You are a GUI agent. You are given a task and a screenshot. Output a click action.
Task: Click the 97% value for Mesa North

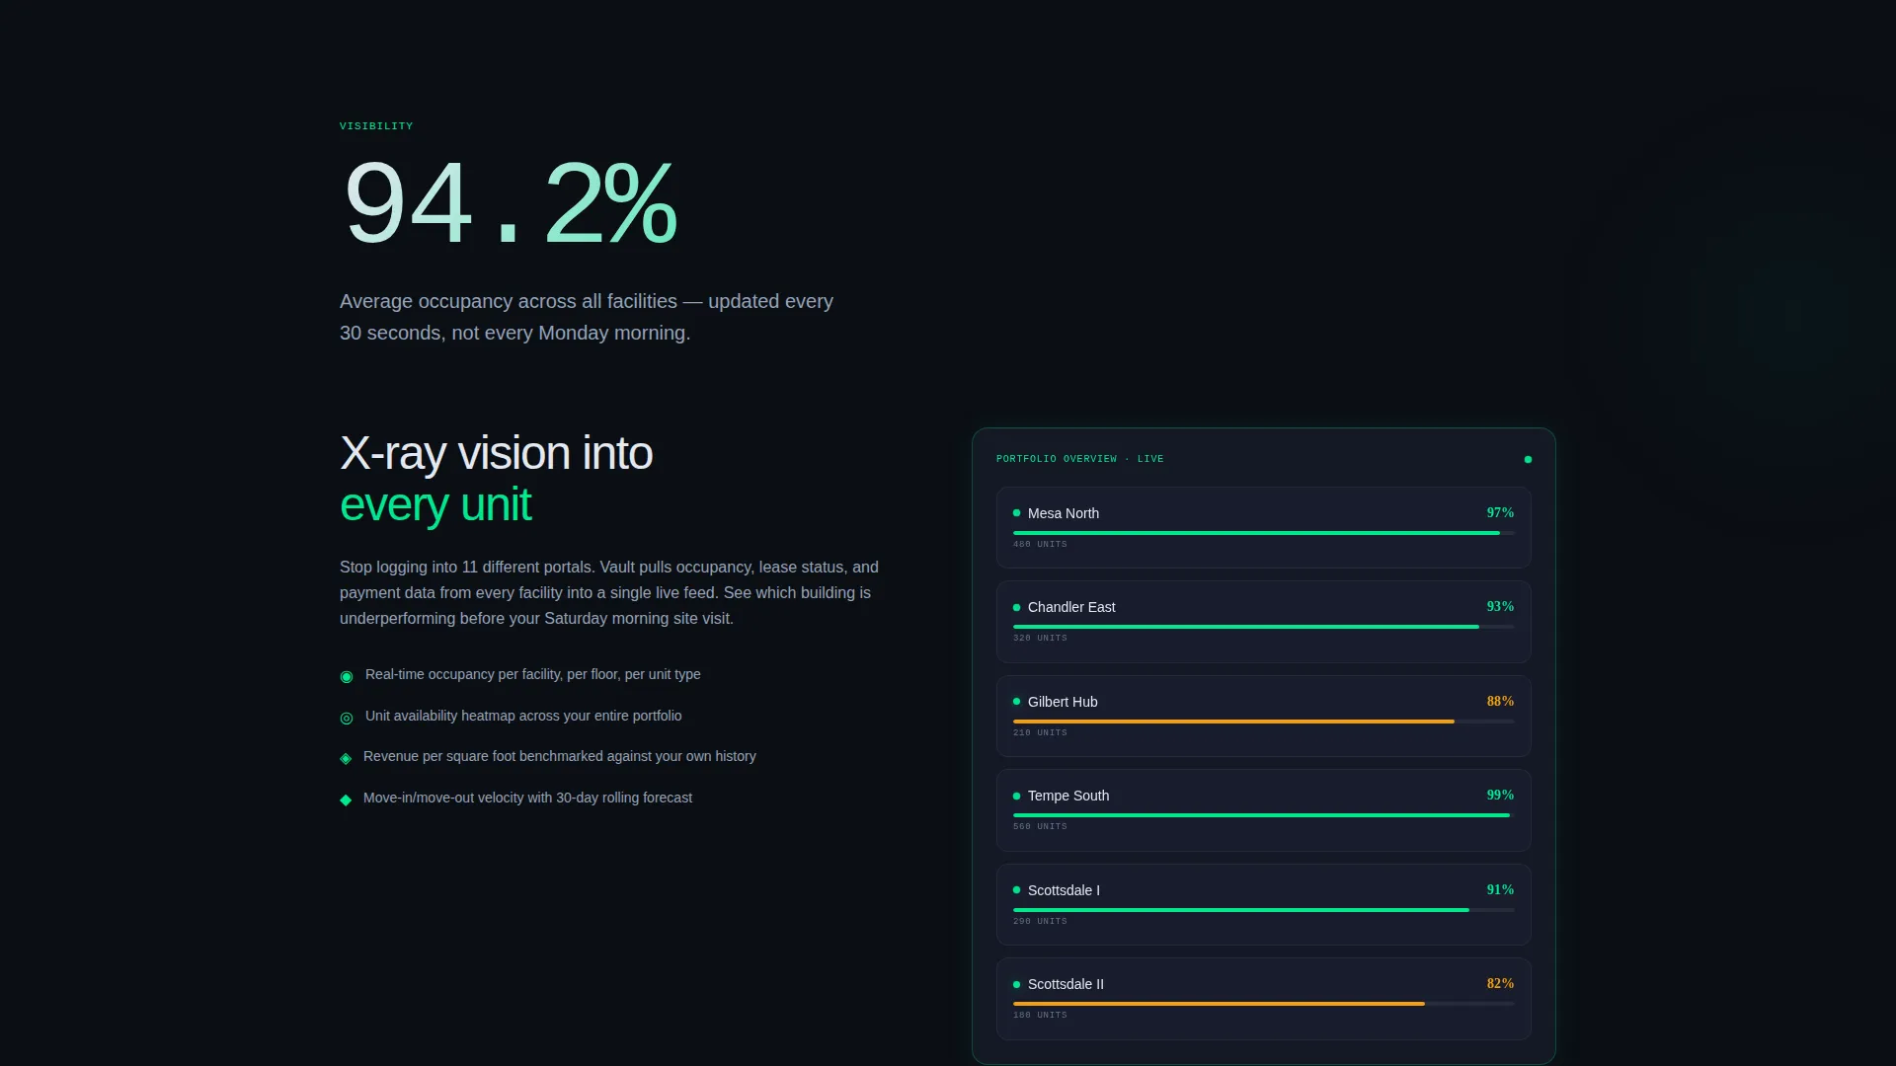[1500, 512]
